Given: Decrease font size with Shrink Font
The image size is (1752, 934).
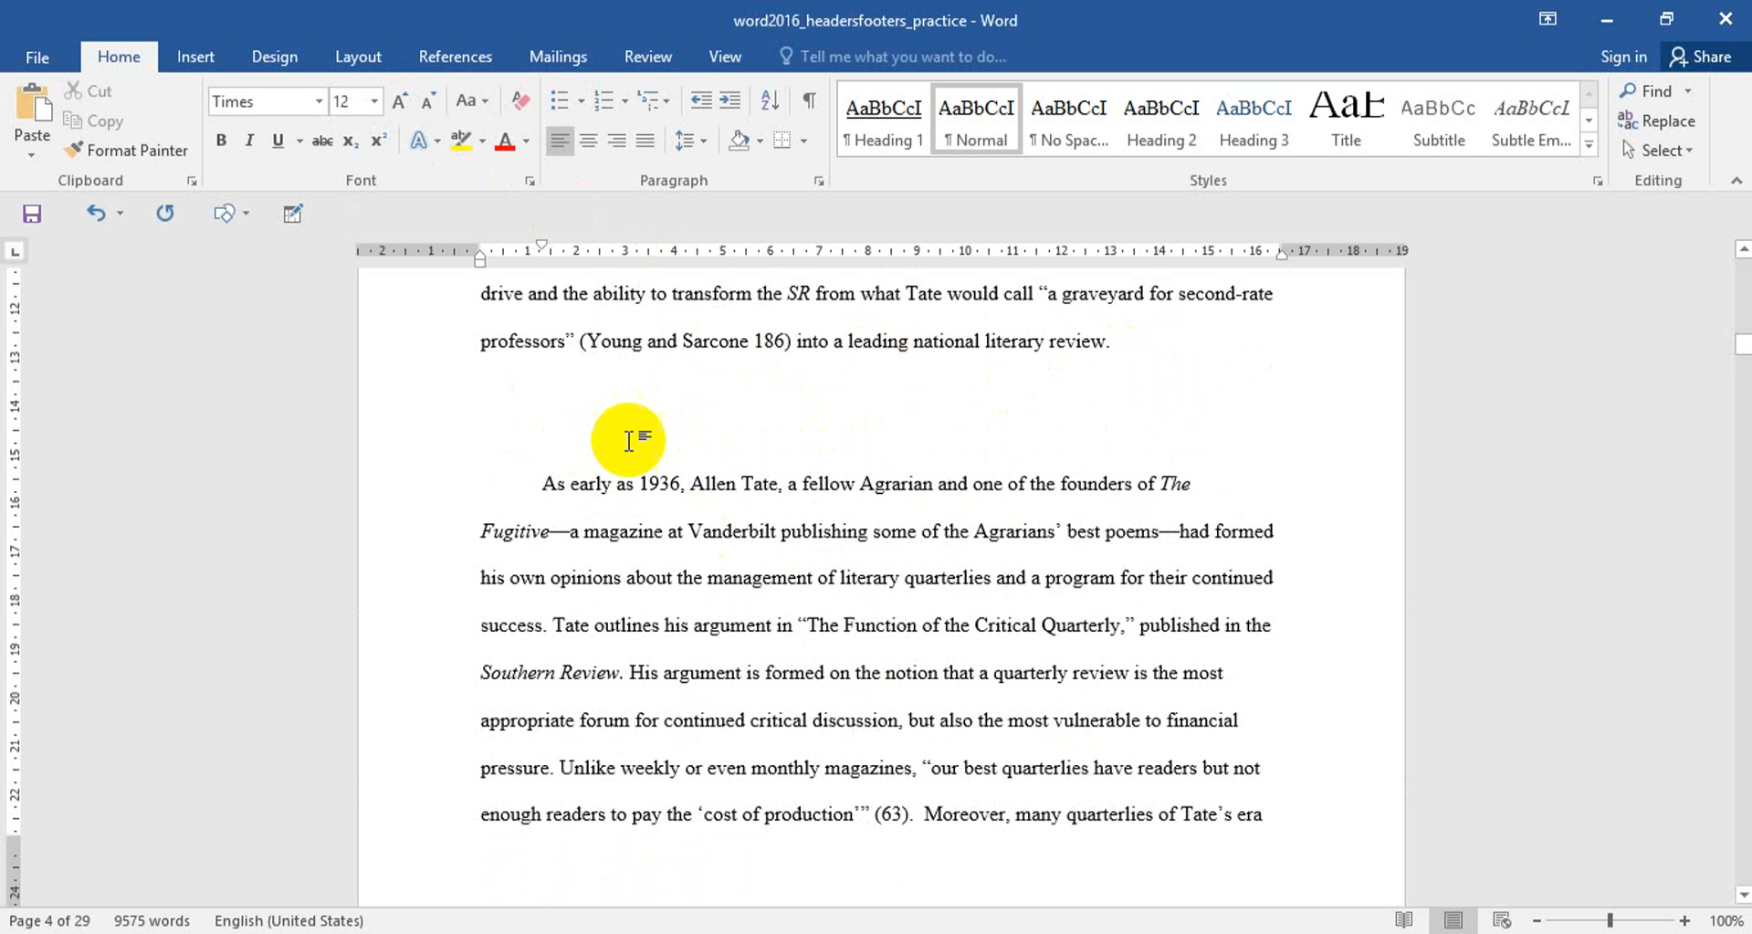Looking at the screenshot, I should tap(427, 101).
